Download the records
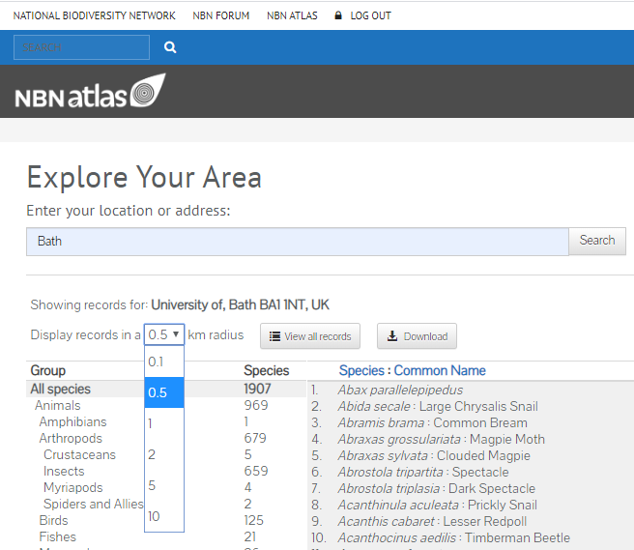 coord(417,336)
